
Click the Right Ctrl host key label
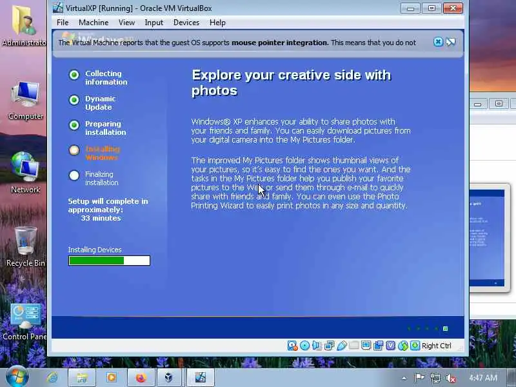[x=437, y=346]
